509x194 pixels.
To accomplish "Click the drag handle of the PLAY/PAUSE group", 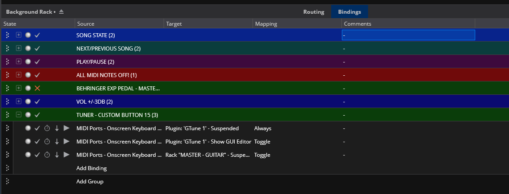I will click(x=8, y=62).
